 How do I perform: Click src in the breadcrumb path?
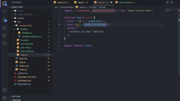click(56, 7)
